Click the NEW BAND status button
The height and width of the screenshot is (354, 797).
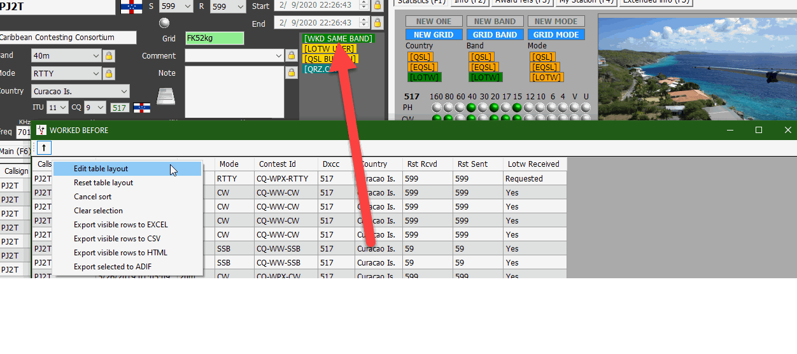(495, 22)
